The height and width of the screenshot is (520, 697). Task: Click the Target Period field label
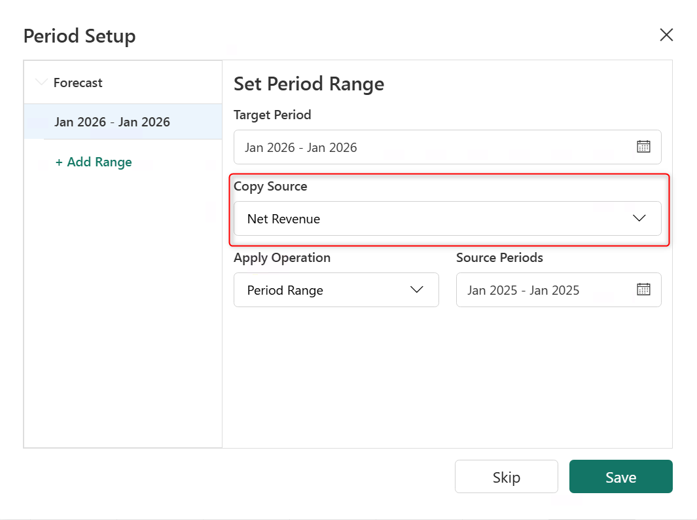pyautogui.click(x=272, y=115)
